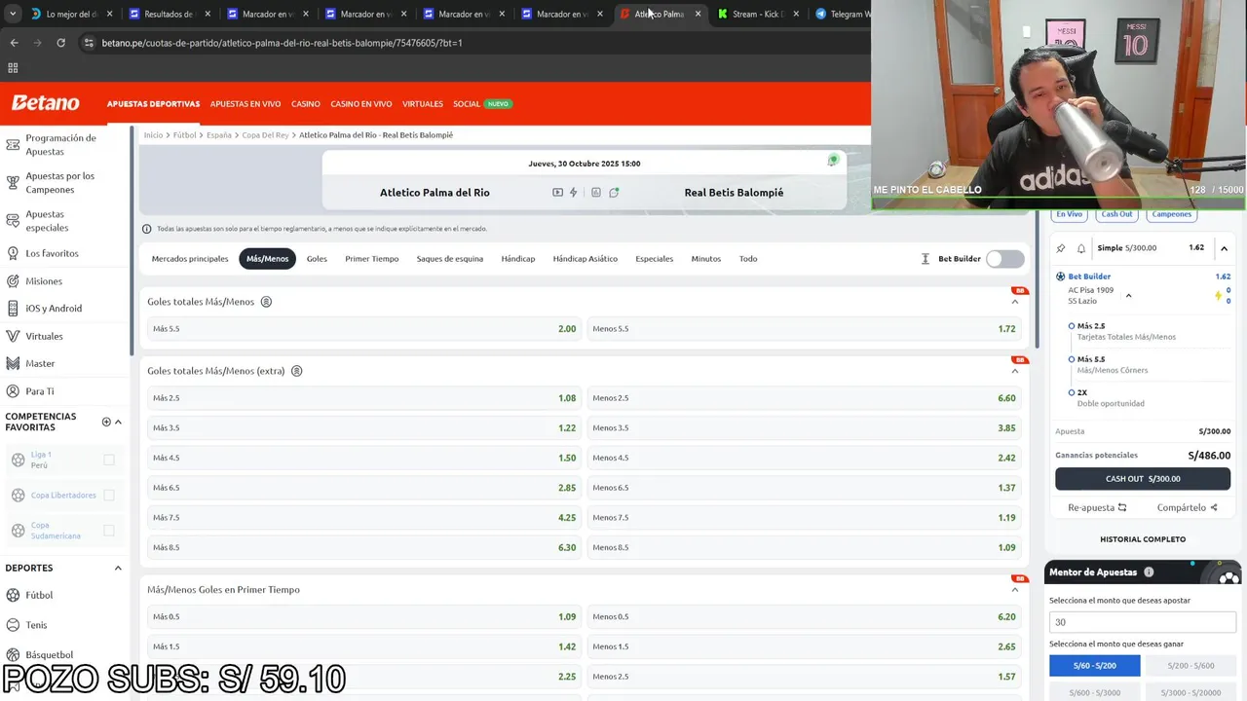Click the info icon next to Mentor de Apuestas
Screen dimensions: 1247x701
[1149, 572]
